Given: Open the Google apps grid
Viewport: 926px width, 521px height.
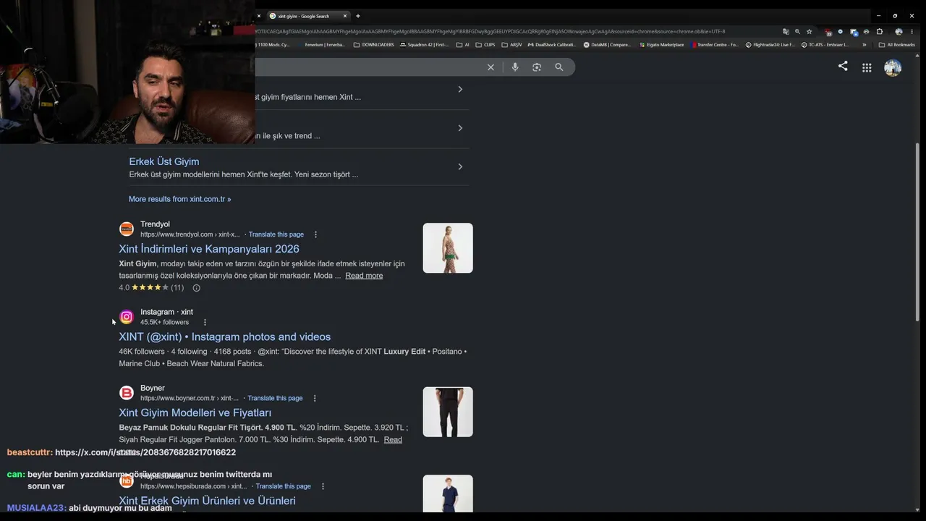Looking at the screenshot, I should tap(867, 67).
